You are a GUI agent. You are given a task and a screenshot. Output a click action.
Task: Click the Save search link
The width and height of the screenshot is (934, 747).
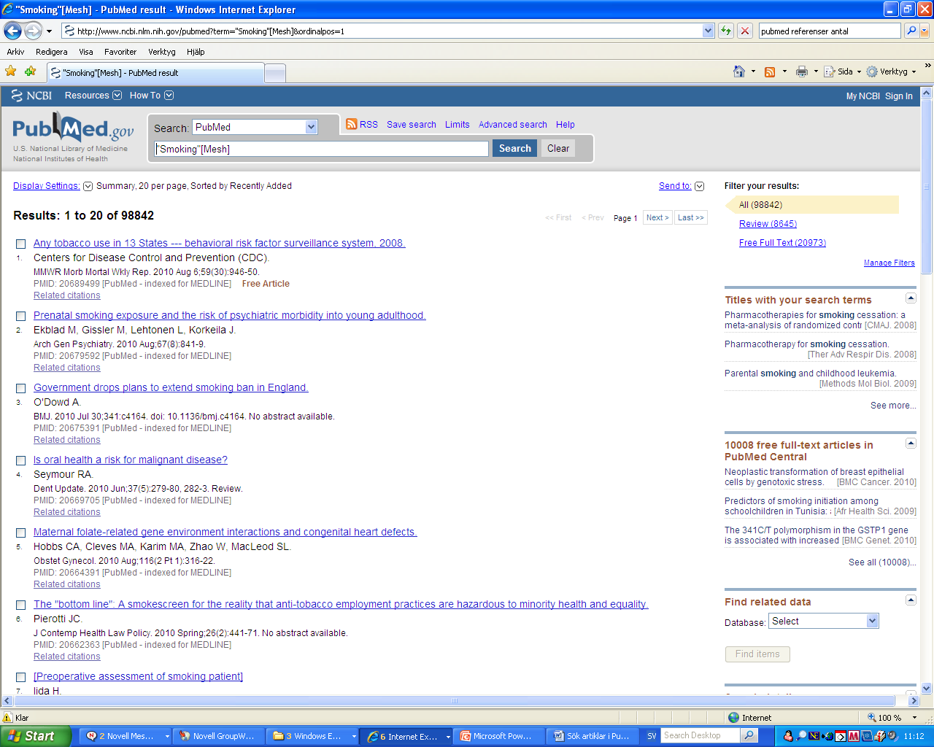coord(412,125)
